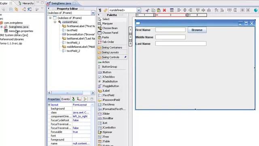The height and width of the screenshot is (146, 259).
Task: Pick the JToggleButton component in Palette
Action: (108, 86)
